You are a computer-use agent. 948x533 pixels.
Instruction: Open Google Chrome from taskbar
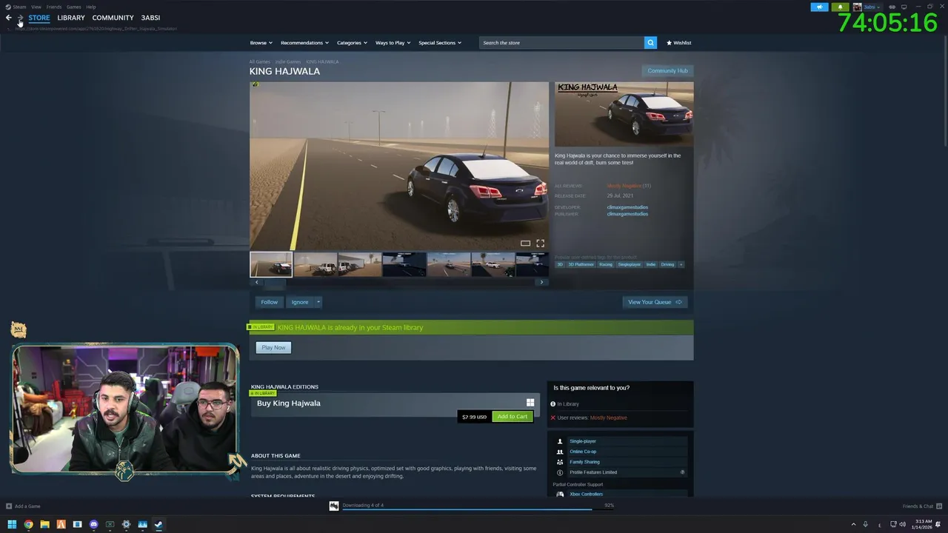pyautogui.click(x=28, y=525)
